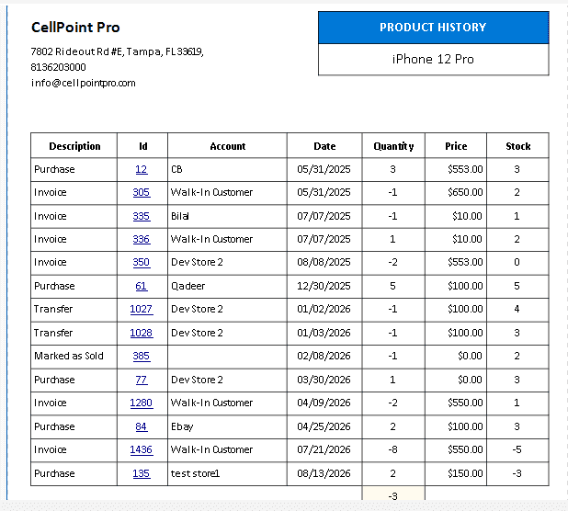The width and height of the screenshot is (568, 511).
Task: Select the CellPoint Pro company title
Action: [x=75, y=28]
